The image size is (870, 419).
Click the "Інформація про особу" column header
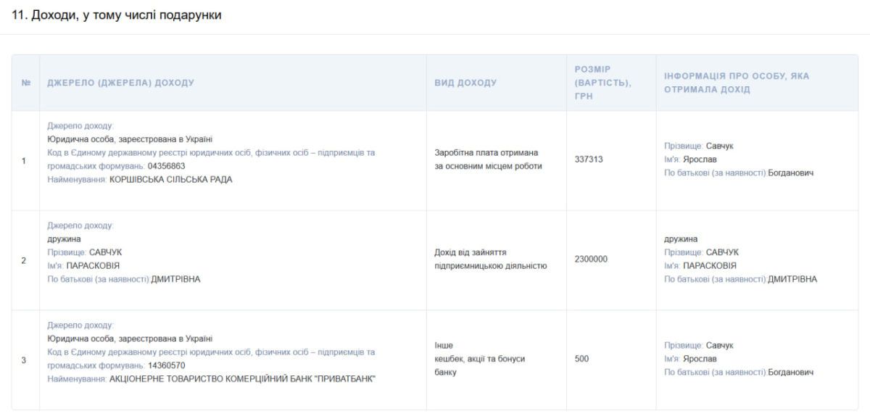coord(736,83)
